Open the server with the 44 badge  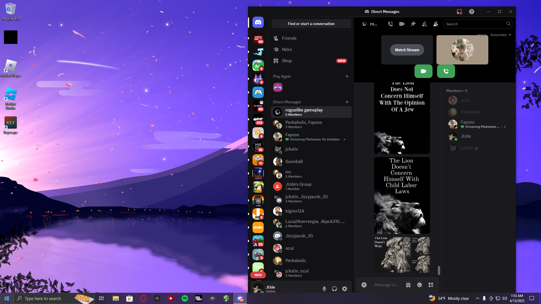pyautogui.click(x=258, y=38)
